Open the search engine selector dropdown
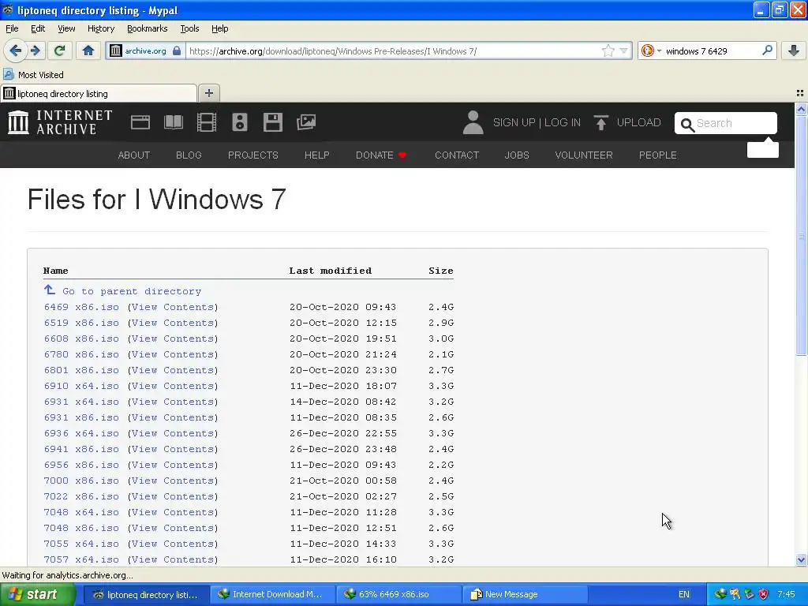Image resolution: width=808 pixels, height=606 pixels. tap(659, 51)
